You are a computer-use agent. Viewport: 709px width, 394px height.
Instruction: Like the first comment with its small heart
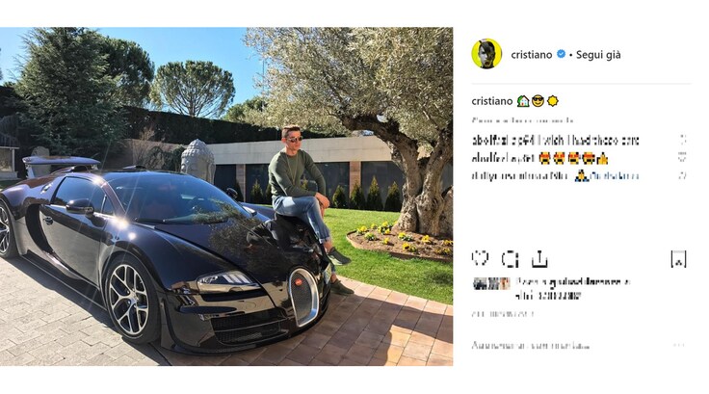coord(683,141)
